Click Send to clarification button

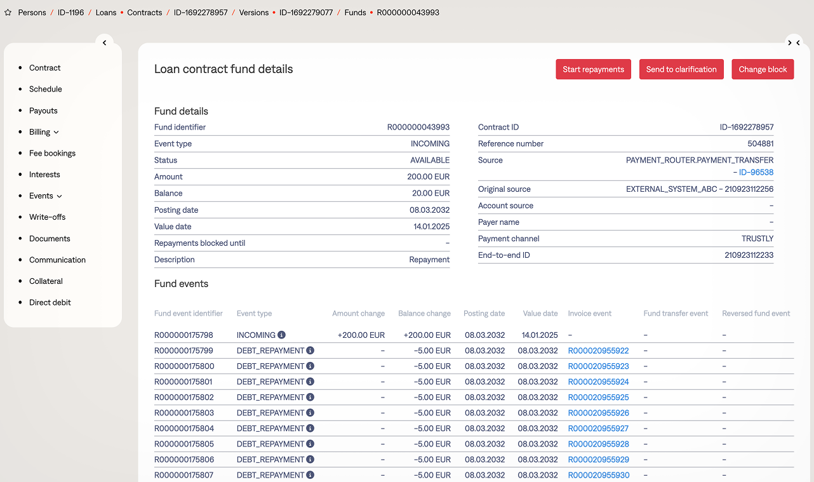[681, 70]
